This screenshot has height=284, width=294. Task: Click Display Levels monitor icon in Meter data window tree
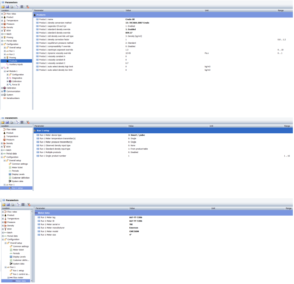(11, 257)
